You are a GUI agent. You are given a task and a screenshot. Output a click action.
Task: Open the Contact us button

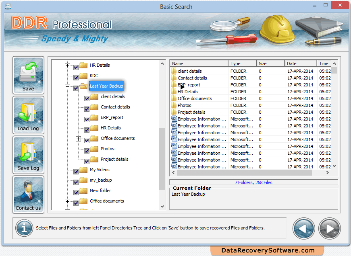pyautogui.click(x=28, y=195)
